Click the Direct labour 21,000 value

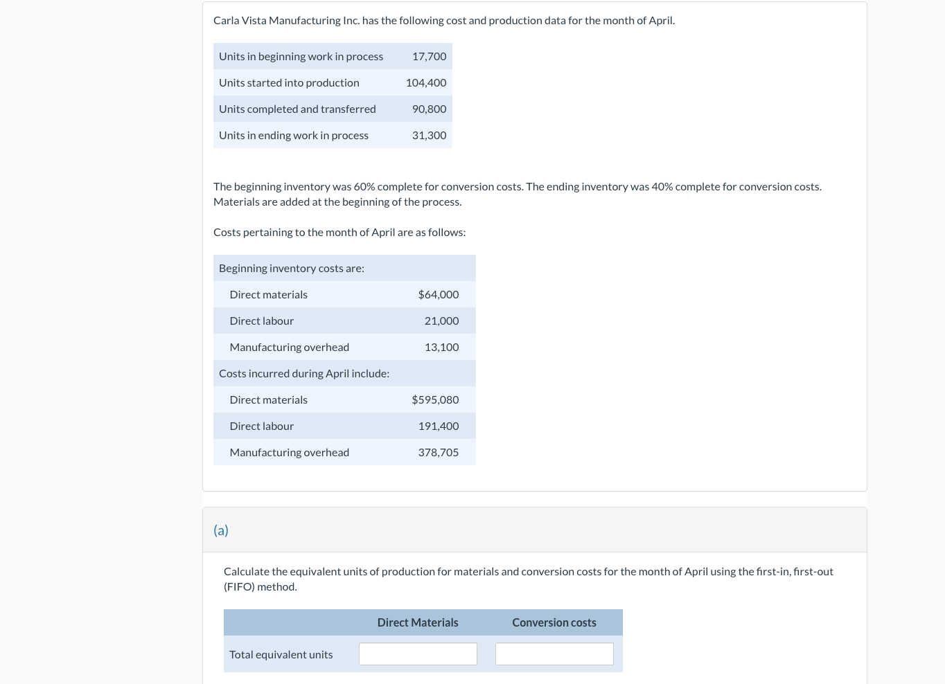(x=441, y=321)
